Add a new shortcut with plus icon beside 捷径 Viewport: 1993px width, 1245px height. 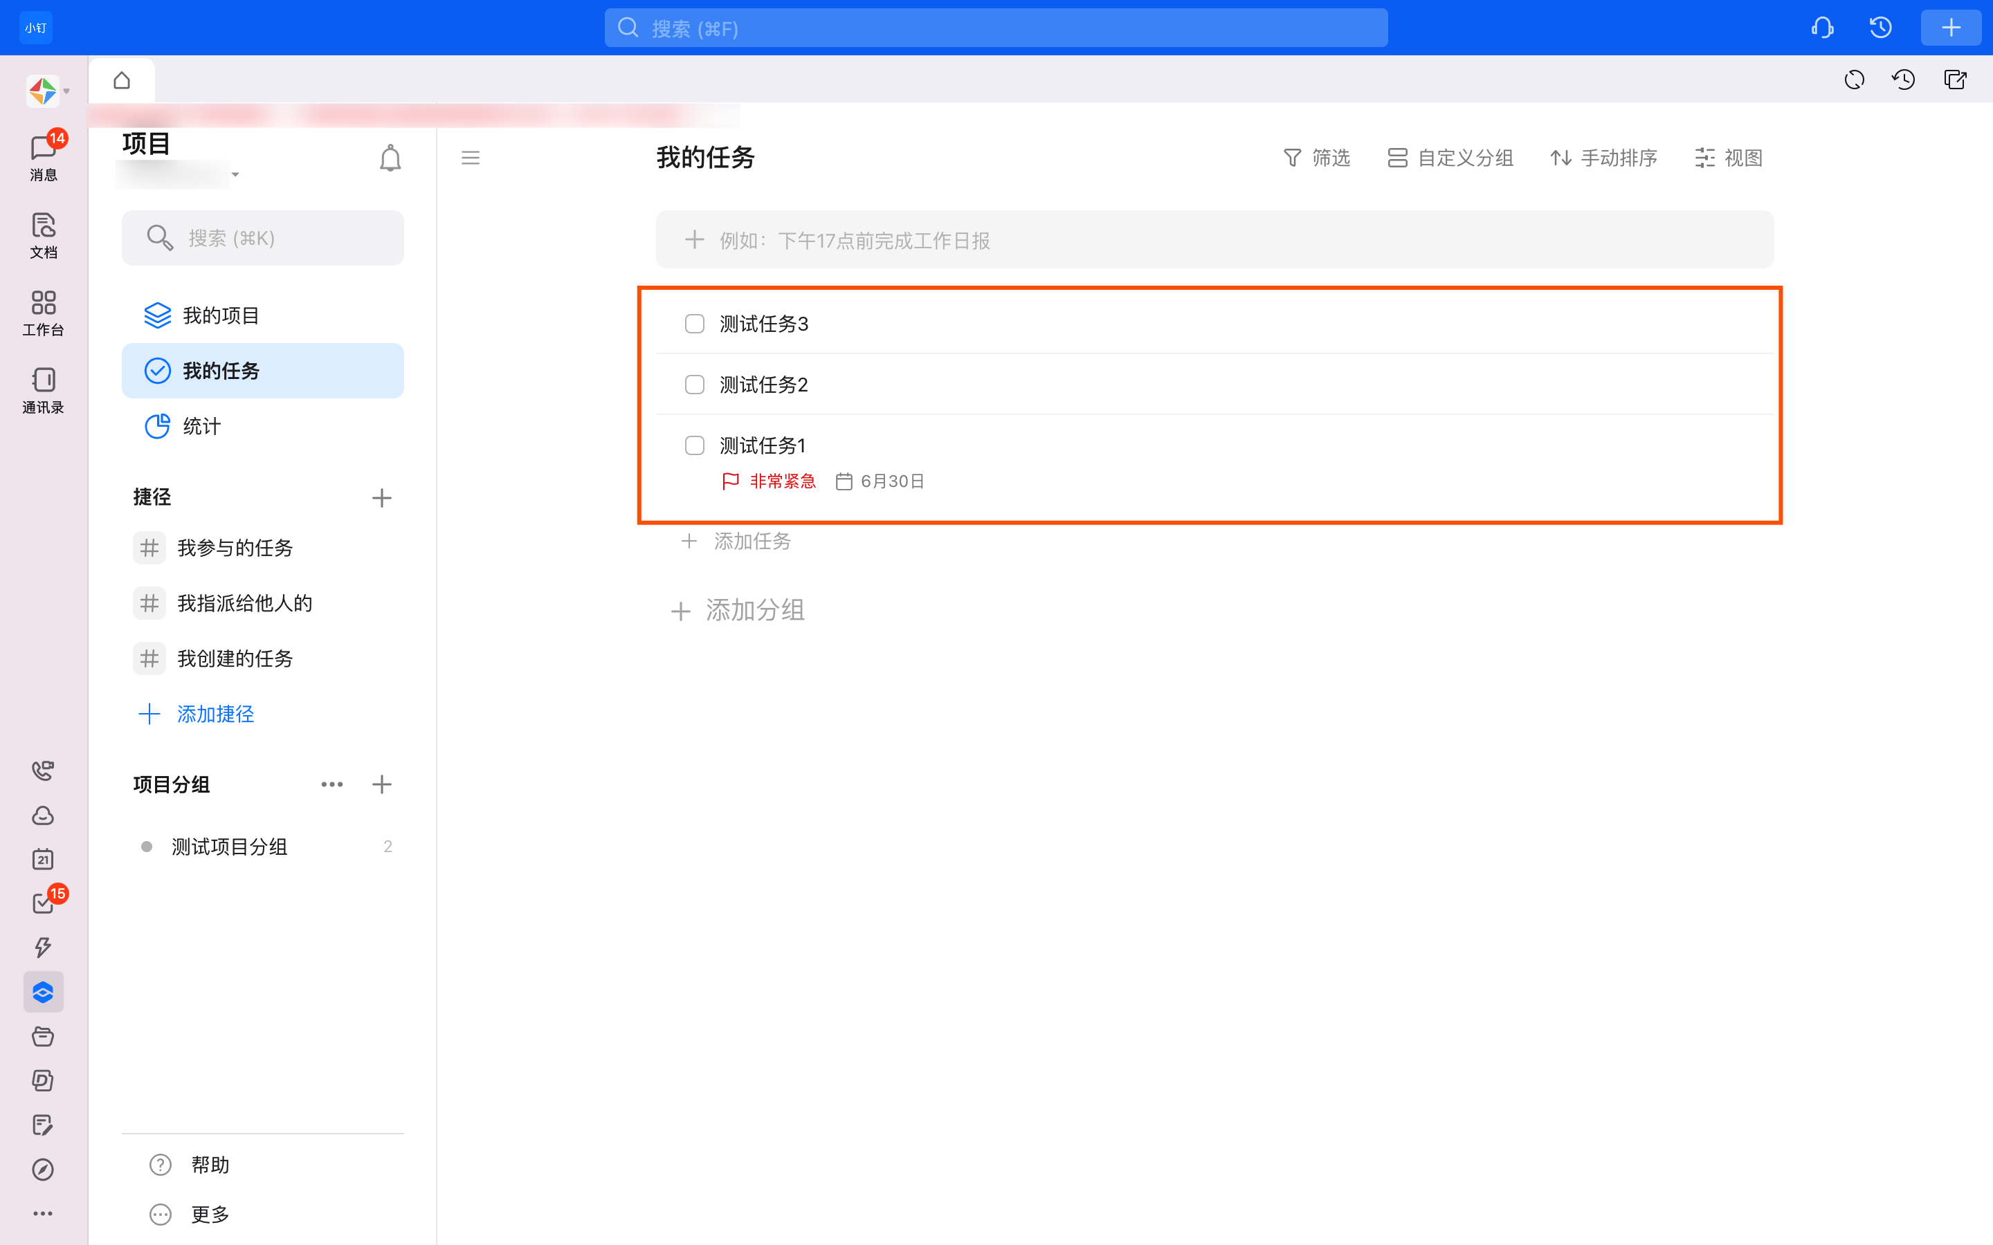(x=381, y=497)
